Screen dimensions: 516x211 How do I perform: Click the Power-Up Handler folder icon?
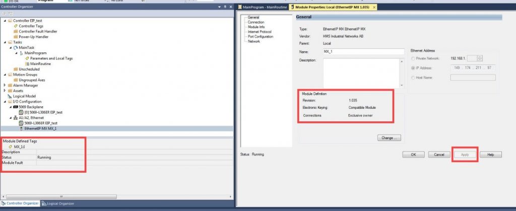click(16, 37)
